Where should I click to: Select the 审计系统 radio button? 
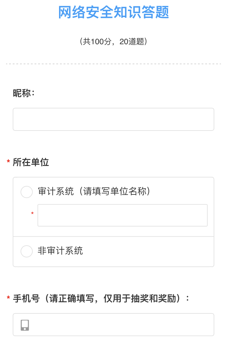tap(27, 192)
